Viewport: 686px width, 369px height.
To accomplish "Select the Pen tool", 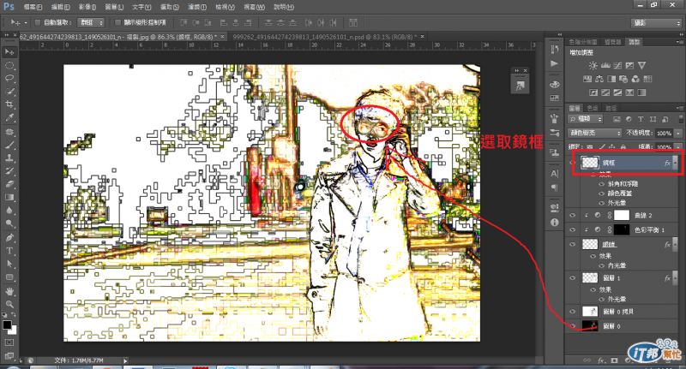I will click(x=9, y=238).
